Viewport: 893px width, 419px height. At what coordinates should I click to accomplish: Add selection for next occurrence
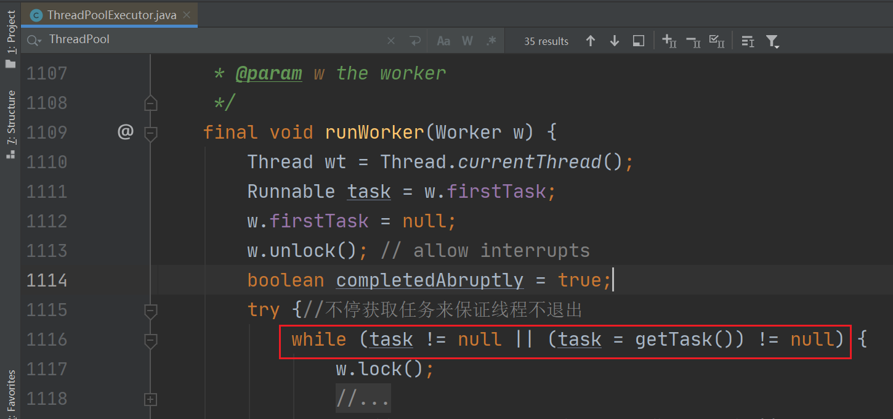click(x=669, y=41)
